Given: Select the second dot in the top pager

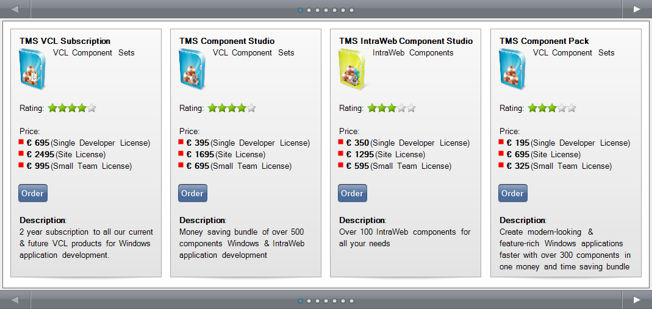Looking at the screenshot, I should [x=309, y=10].
